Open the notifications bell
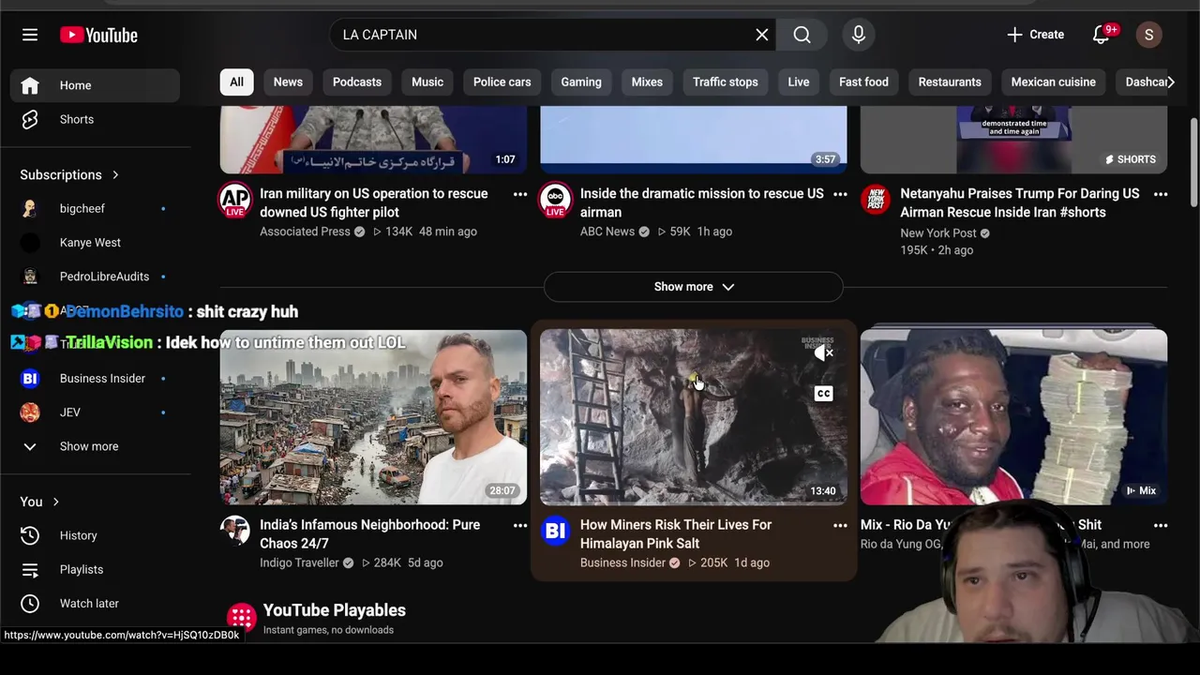Viewport: 1200px width, 675px height. [x=1102, y=35]
